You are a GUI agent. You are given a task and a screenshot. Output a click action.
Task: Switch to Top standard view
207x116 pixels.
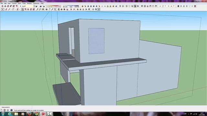(x=145, y=6)
